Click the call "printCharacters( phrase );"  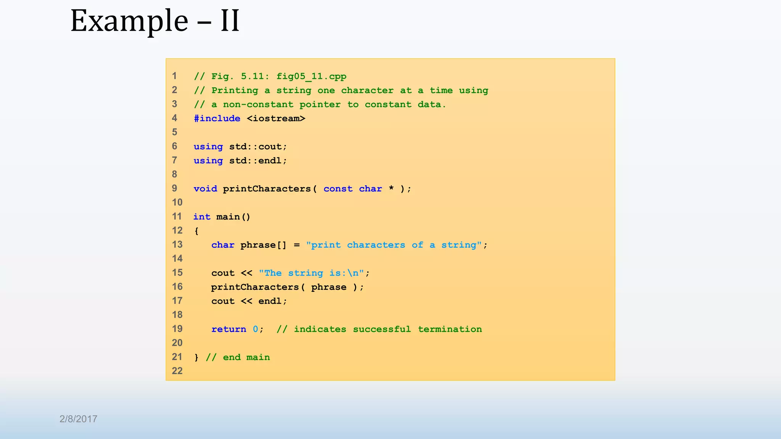coord(288,287)
